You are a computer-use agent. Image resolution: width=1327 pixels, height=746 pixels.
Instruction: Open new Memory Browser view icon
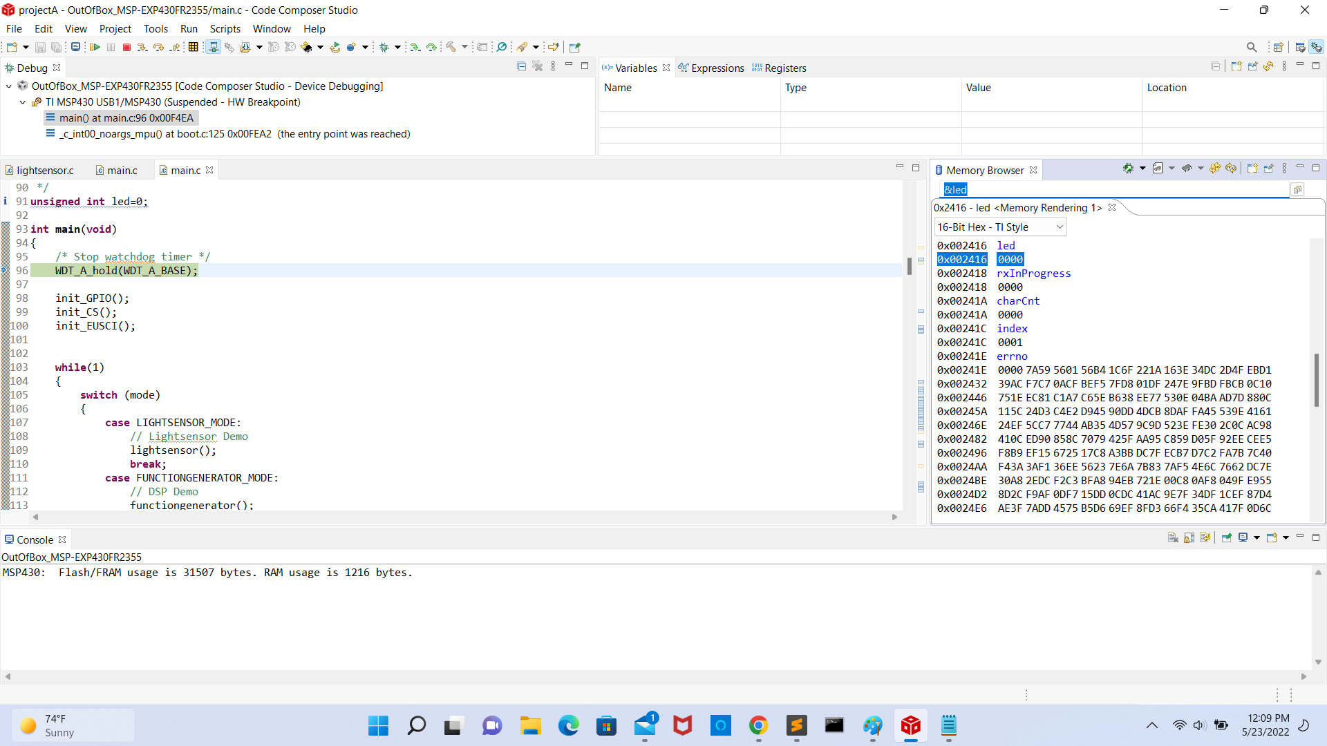(1252, 168)
